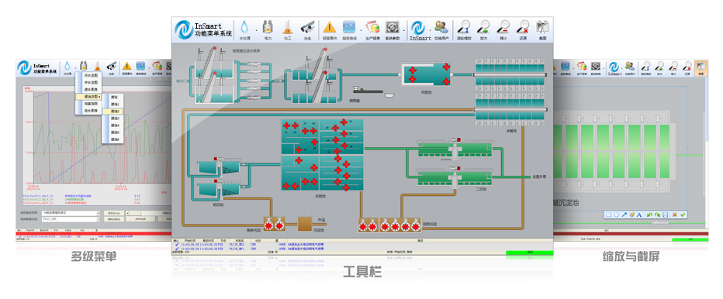Viewport: 723px width, 299px height.
Task: Click 报警事件 warning icon in left window toolbar
Action: tap(126, 66)
